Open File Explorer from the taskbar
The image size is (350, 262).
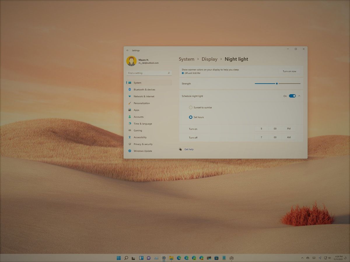coord(171,258)
